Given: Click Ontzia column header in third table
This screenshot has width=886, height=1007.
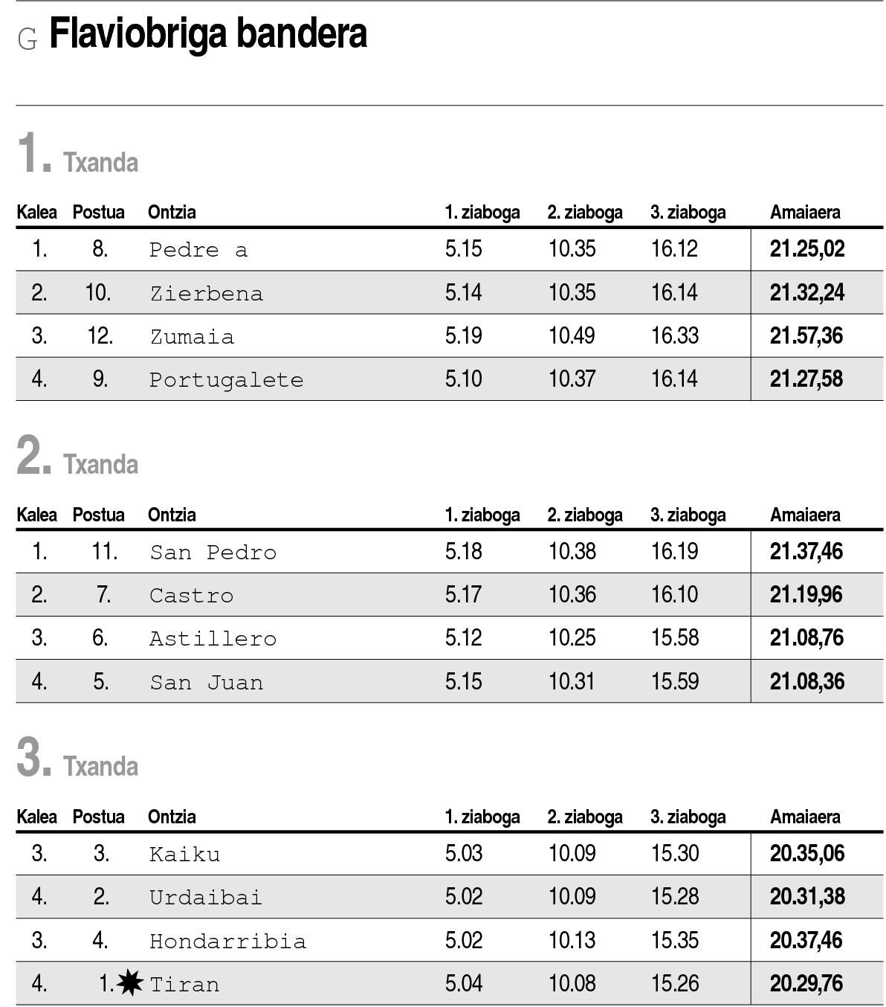Looking at the screenshot, I should click(x=172, y=817).
